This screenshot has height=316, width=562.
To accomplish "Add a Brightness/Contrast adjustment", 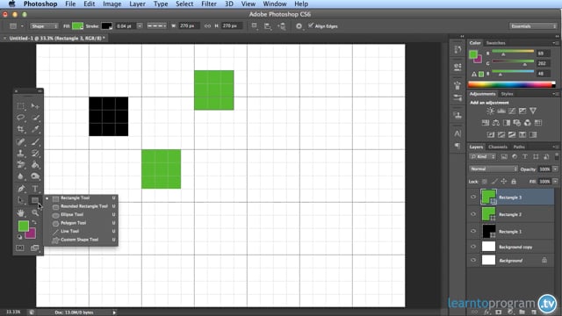I will (x=490, y=111).
